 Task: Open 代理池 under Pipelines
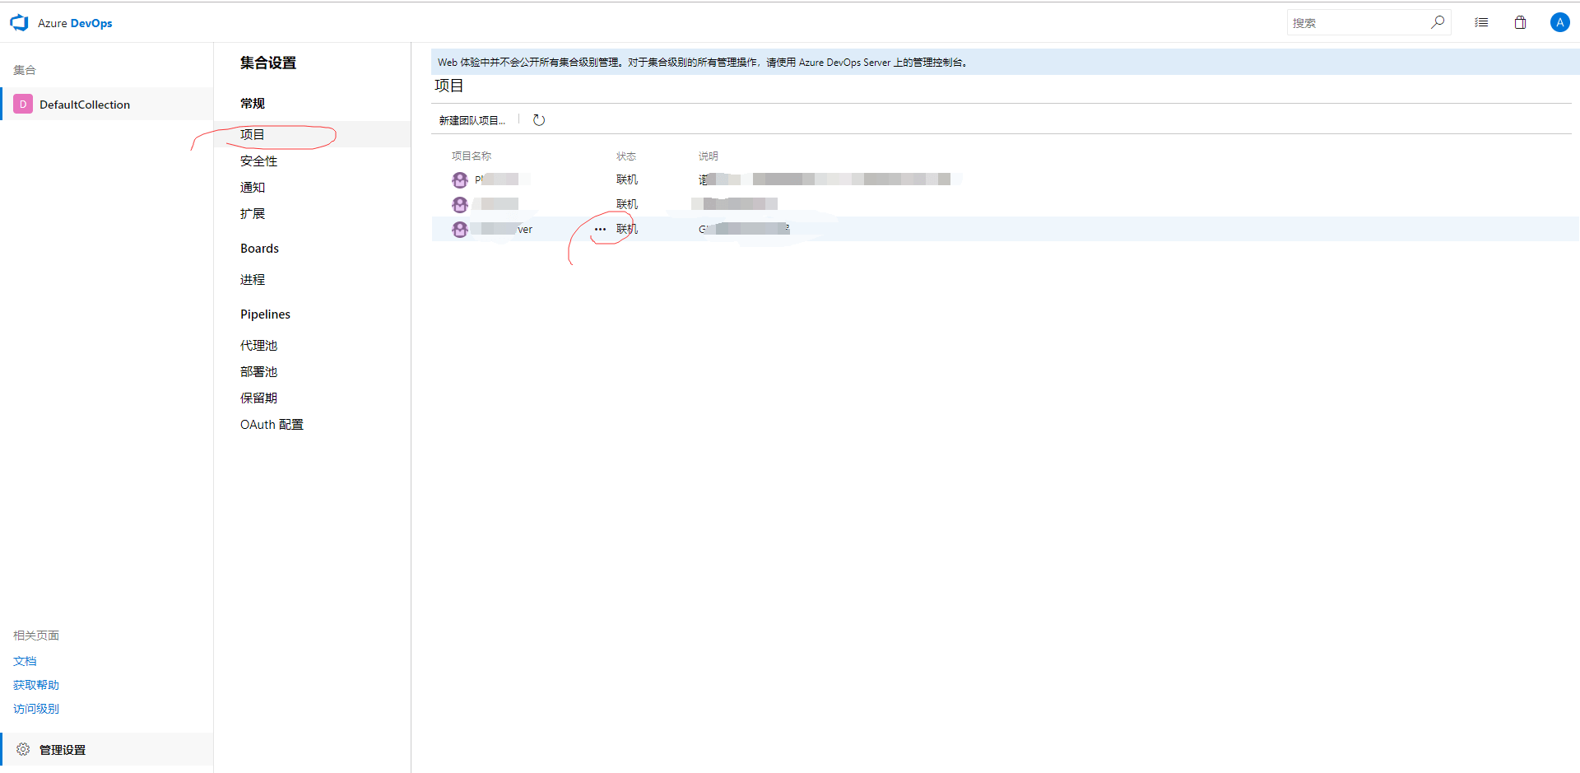[x=258, y=345]
